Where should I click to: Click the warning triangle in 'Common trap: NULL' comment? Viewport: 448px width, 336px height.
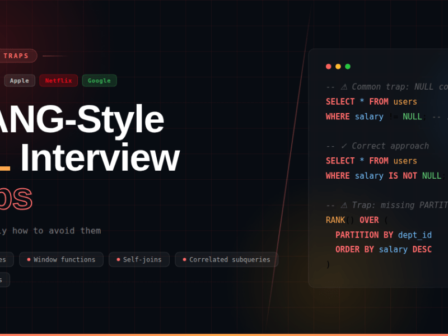tap(343, 87)
